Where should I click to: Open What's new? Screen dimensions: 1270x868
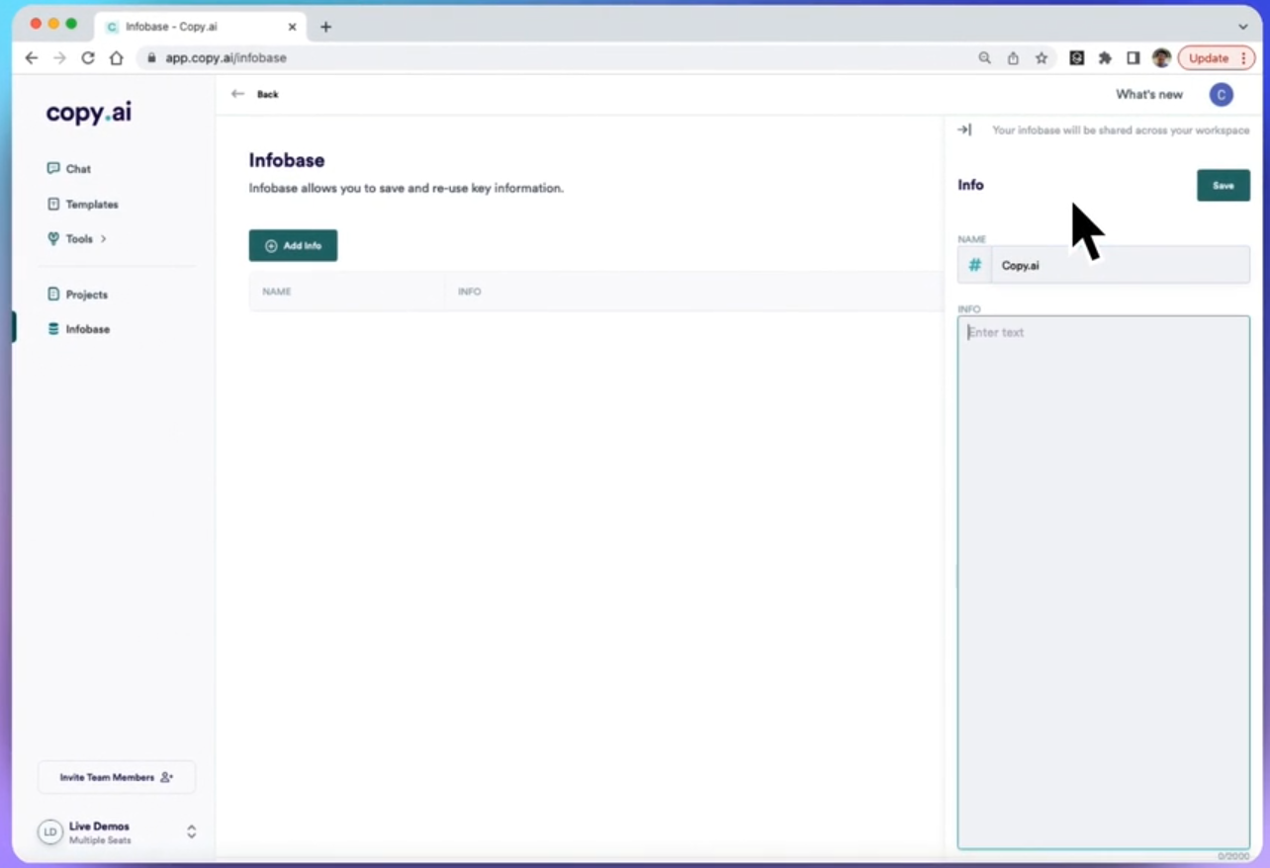tap(1149, 95)
